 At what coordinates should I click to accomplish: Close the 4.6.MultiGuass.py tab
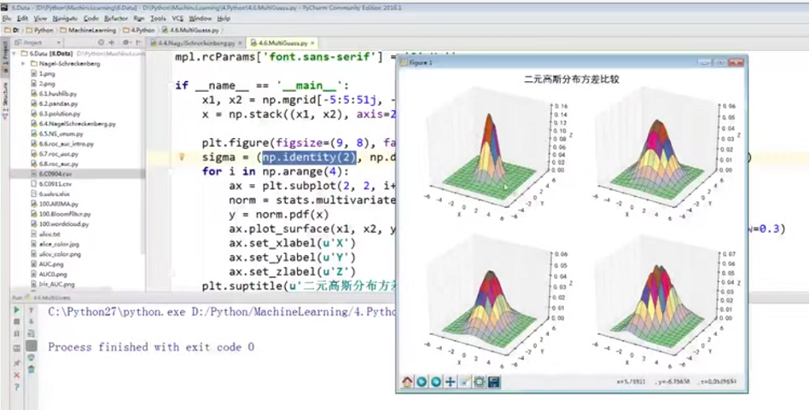pyautogui.click(x=312, y=43)
